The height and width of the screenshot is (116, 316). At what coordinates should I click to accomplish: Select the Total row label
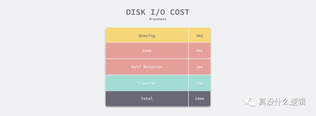147,98
